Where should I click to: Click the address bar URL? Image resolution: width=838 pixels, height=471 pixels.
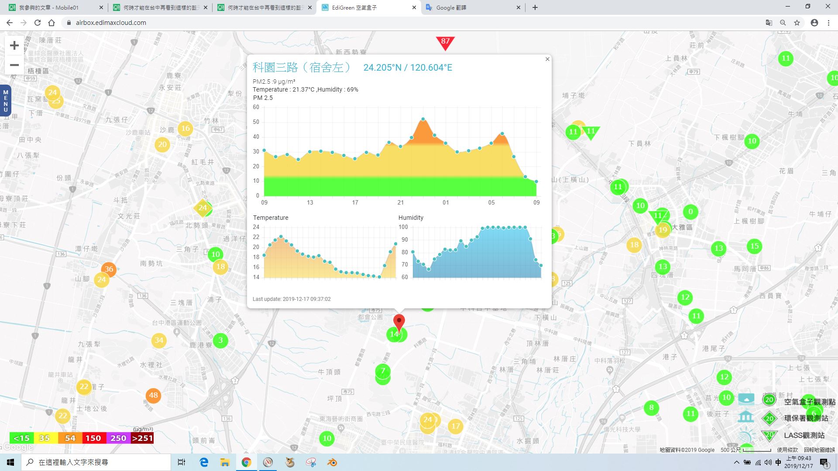point(111,23)
